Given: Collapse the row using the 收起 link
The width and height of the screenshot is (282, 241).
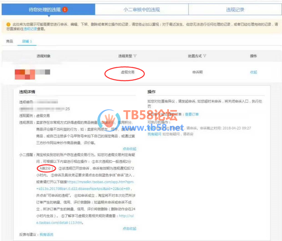Looking at the screenshot, I should 254,72.
